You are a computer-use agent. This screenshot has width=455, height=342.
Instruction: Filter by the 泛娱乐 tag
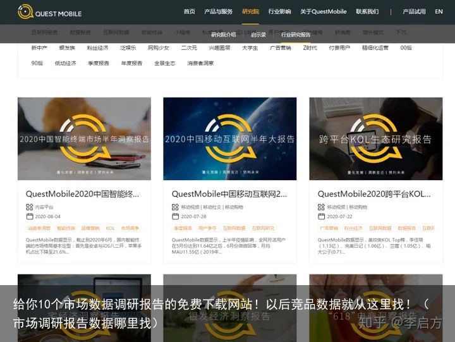click(128, 47)
